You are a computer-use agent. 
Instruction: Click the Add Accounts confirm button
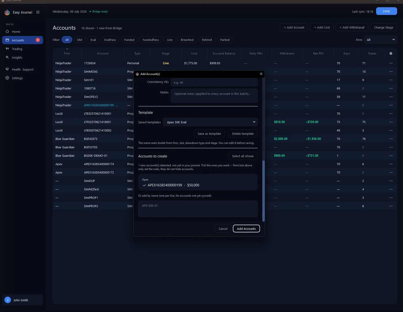pos(246,229)
